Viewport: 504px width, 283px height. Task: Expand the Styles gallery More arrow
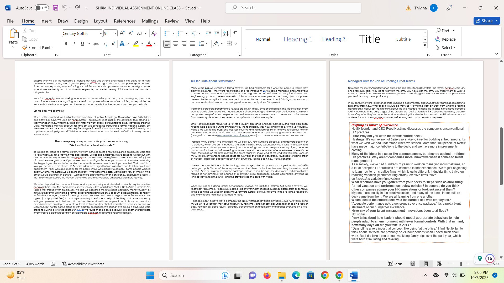(425, 46)
